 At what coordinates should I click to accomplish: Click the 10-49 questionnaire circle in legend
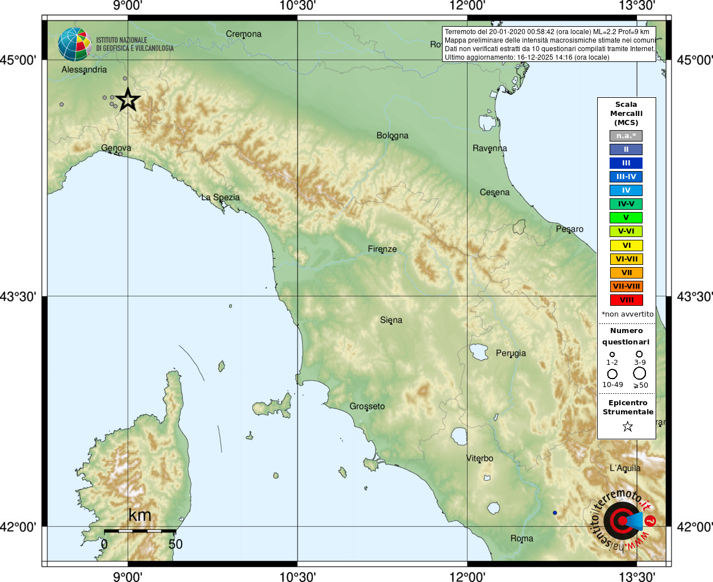tap(612, 374)
